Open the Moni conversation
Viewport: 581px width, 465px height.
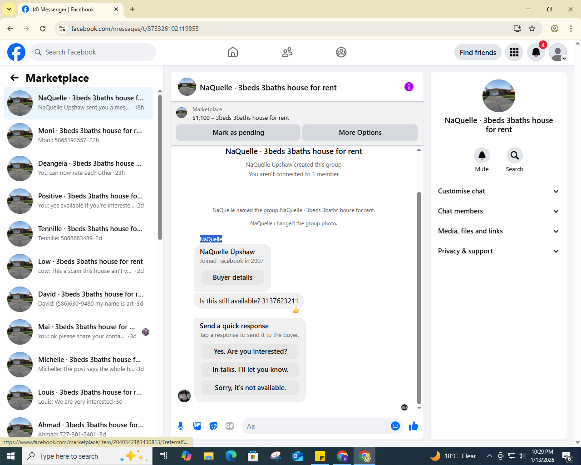point(79,136)
